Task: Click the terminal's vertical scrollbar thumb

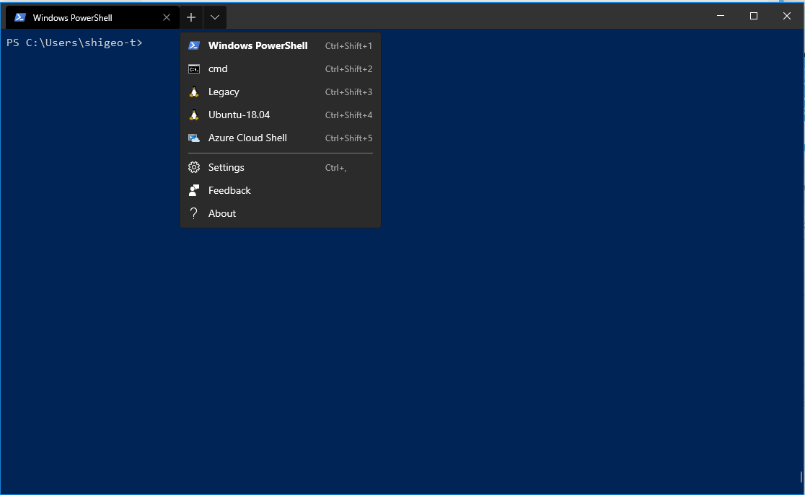Action: [x=801, y=477]
